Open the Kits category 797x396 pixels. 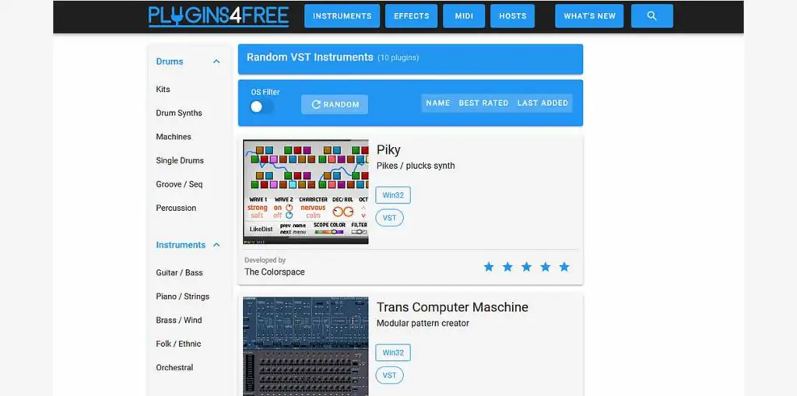[x=163, y=89]
